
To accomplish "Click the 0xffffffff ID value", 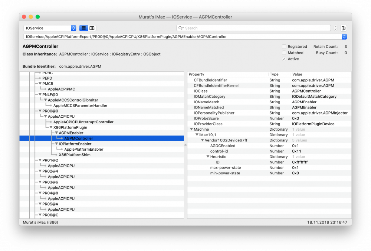I will coord(300,162).
